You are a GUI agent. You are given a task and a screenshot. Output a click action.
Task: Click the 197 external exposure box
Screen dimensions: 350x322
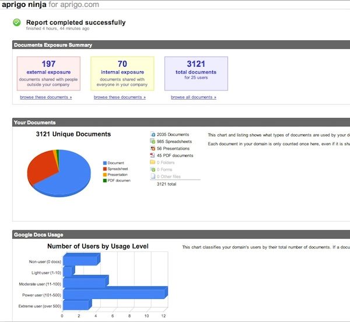point(48,73)
